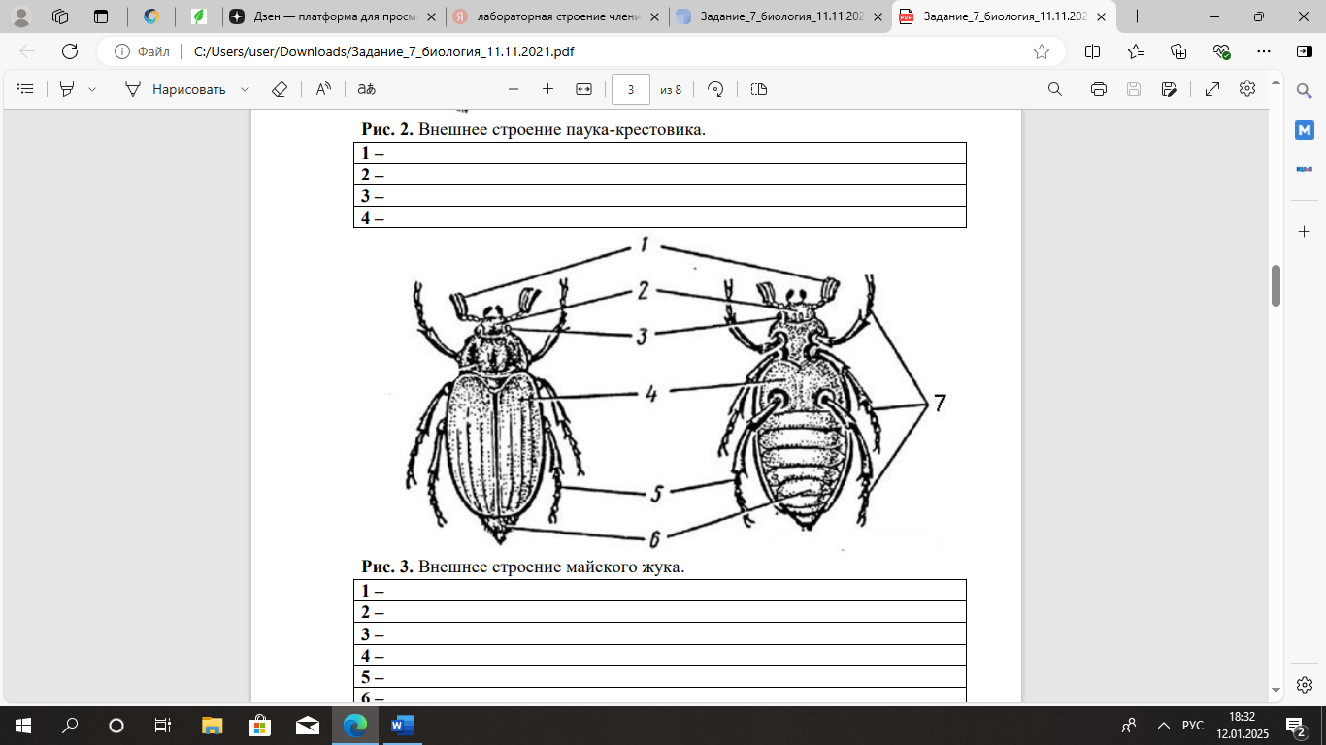
Task: Open Task View on taskbar
Action: coord(162,725)
